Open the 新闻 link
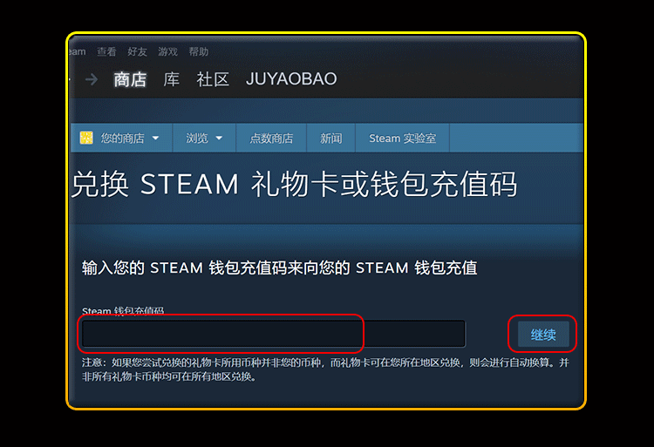This screenshot has height=447, width=654. (x=330, y=138)
